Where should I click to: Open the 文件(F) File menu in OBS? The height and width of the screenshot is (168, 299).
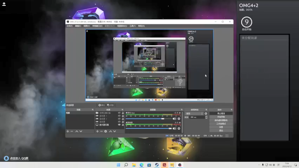tap(70, 26)
